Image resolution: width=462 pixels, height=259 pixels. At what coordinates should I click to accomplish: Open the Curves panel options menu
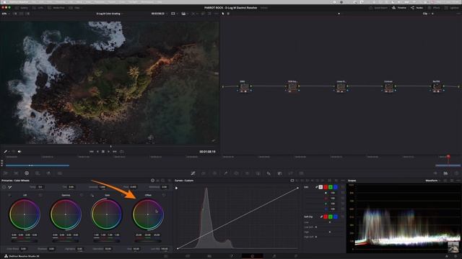pos(343,181)
